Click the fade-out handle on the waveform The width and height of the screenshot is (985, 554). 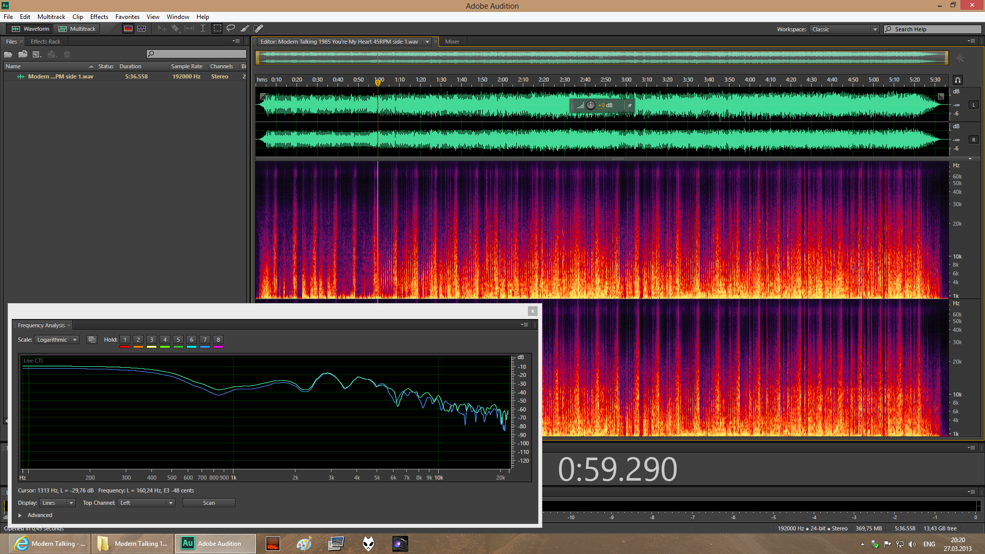941,96
